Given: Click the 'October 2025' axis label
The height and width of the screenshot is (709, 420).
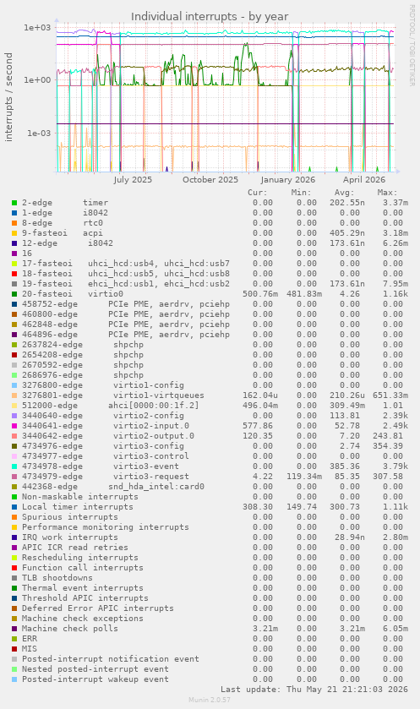Looking at the screenshot, I should click(x=210, y=179).
